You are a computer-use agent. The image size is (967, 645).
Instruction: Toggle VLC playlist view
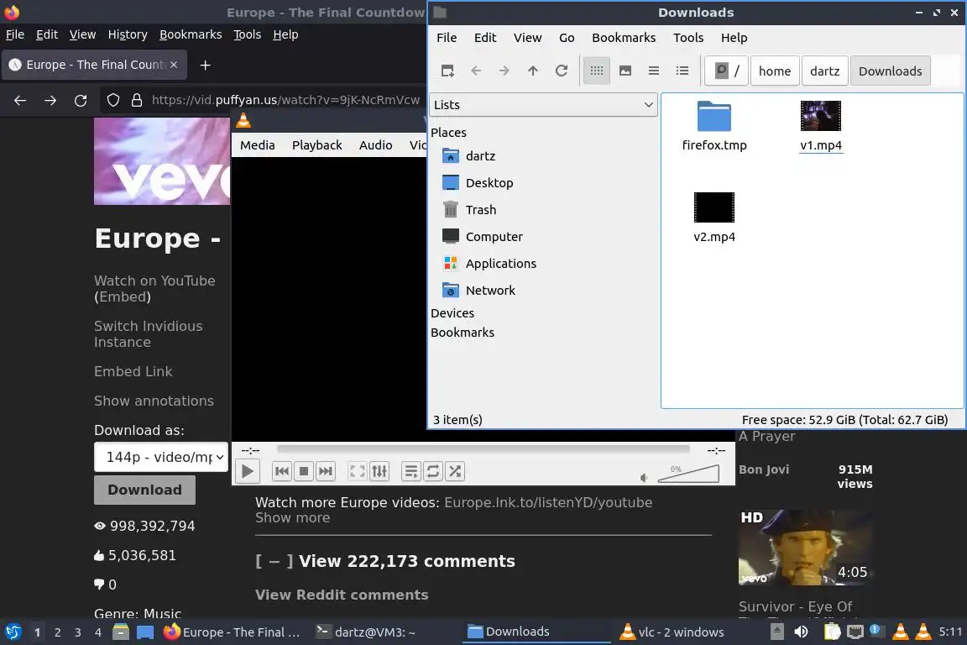point(410,471)
